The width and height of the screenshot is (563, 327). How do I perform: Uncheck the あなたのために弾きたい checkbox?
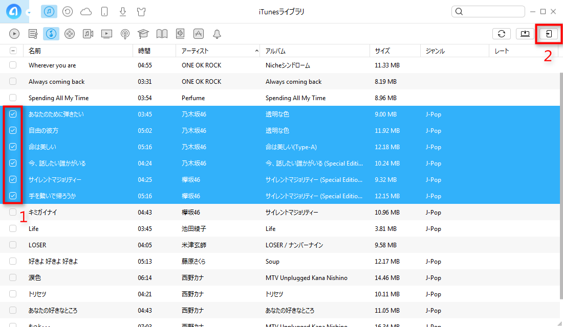[x=13, y=114]
